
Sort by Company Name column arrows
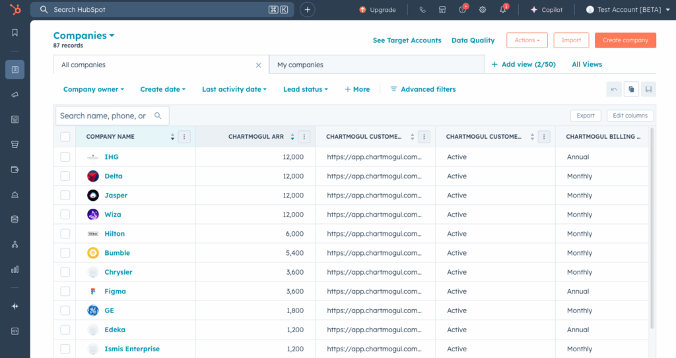[x=172, y=137]
